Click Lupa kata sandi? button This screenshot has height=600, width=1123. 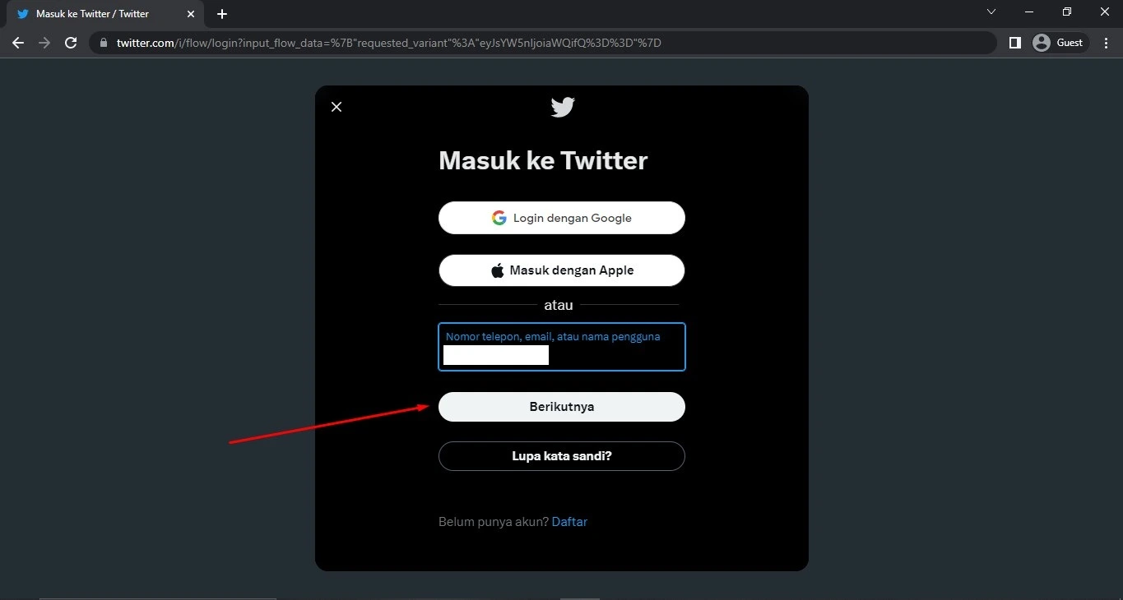pos(562,456)
